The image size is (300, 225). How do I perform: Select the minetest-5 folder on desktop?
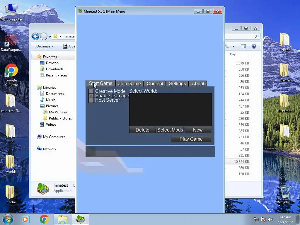tap(11, 103)
